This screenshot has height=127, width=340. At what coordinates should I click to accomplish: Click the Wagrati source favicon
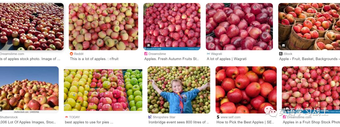(x=208, y=54)
